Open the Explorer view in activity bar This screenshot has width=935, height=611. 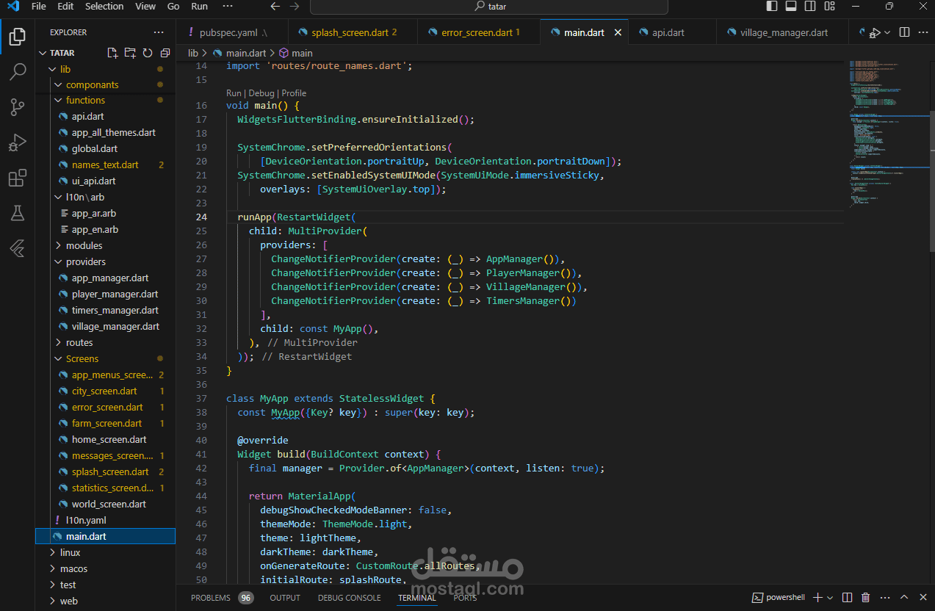pos(18,36)
